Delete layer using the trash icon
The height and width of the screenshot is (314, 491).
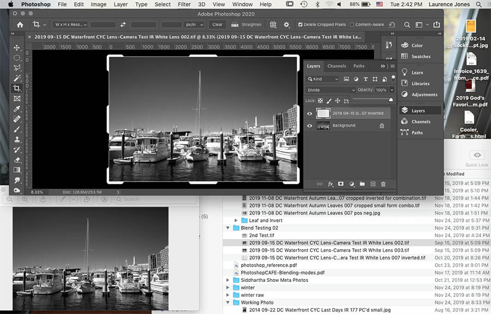[x=383, y=184]
